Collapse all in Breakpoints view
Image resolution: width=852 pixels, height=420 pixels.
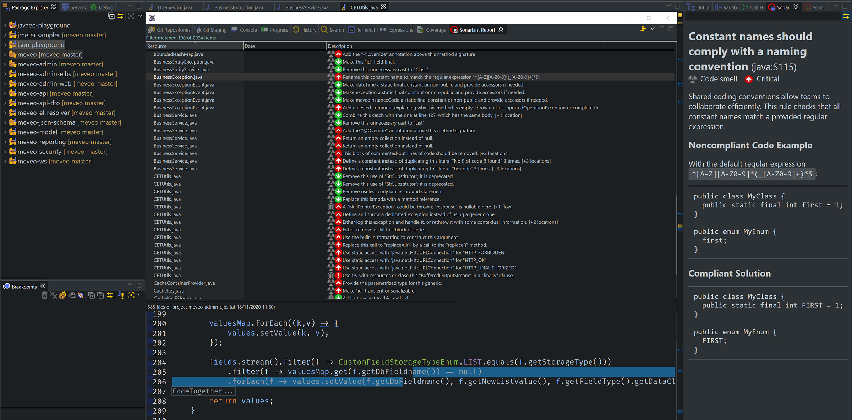tap(100, 295)
